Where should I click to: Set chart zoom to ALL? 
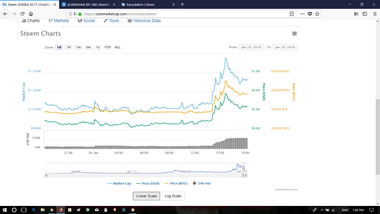pos(117,47)
